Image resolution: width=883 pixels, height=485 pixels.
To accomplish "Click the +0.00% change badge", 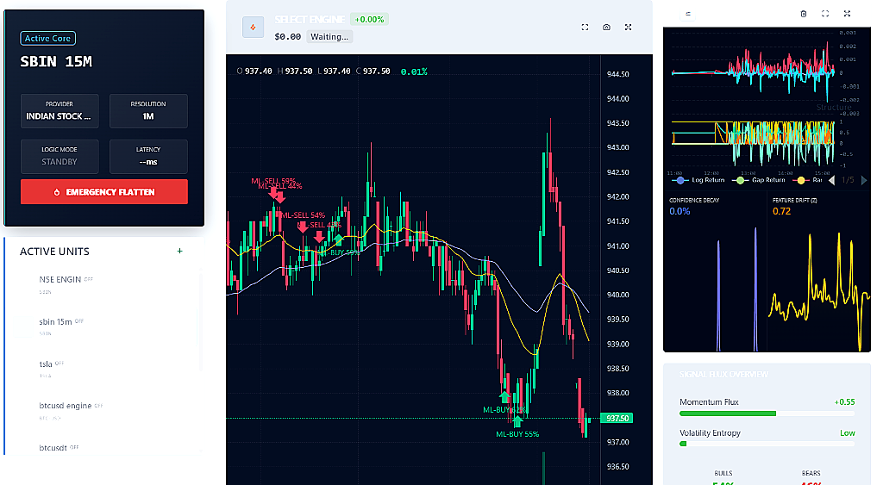I will [x=369, y=19].
